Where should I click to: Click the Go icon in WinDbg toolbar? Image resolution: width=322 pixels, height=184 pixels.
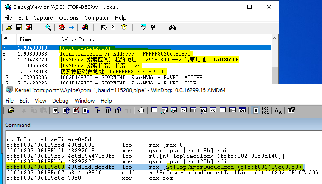click(56, 111)
